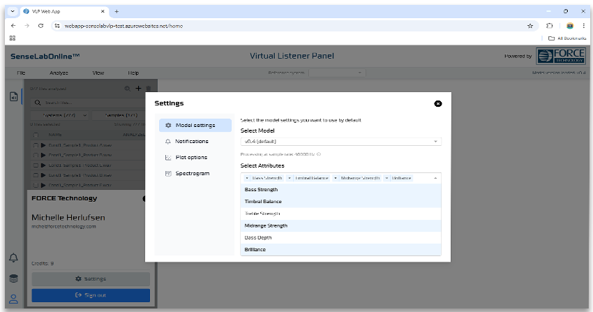The image size is (593, 312).
Task: Open the browser extensions puzzle icon
Action: 550,26
